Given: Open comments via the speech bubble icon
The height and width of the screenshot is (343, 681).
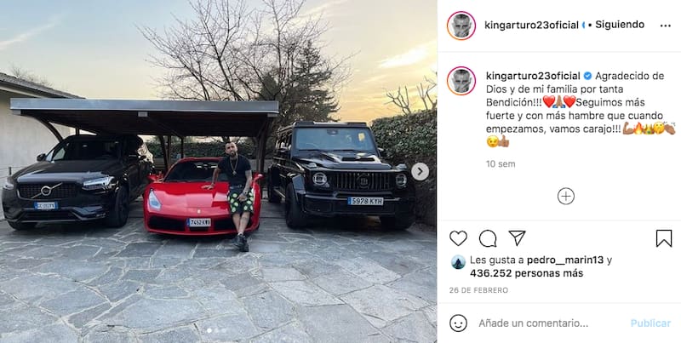Looking at the screenshot, I should (488, 238).
